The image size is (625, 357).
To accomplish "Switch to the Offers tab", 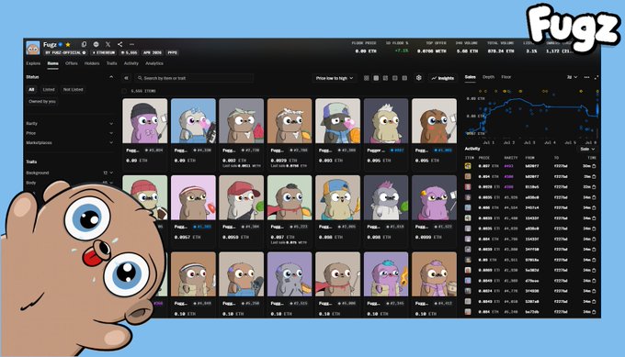I will 72,63.
